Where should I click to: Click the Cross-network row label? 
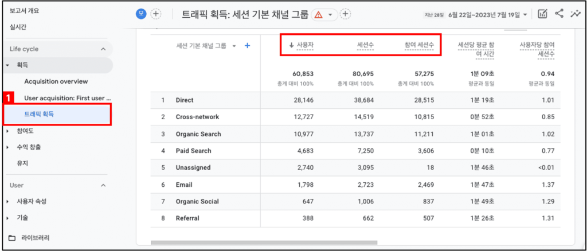[x=197, y=117]
